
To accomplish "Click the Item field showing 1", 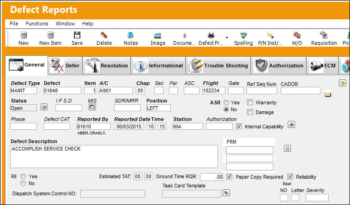I will click(90, 90).
